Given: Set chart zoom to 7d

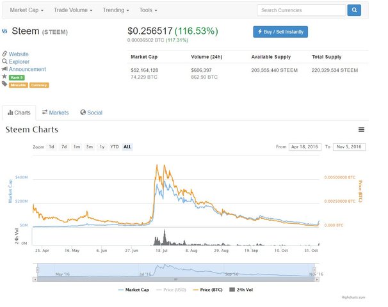Looking at the screenshot, I should [64, 147].
